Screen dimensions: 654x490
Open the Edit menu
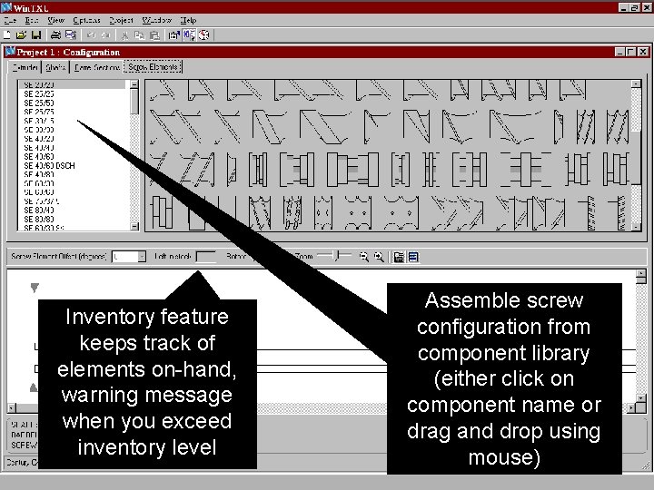(32, 20)
